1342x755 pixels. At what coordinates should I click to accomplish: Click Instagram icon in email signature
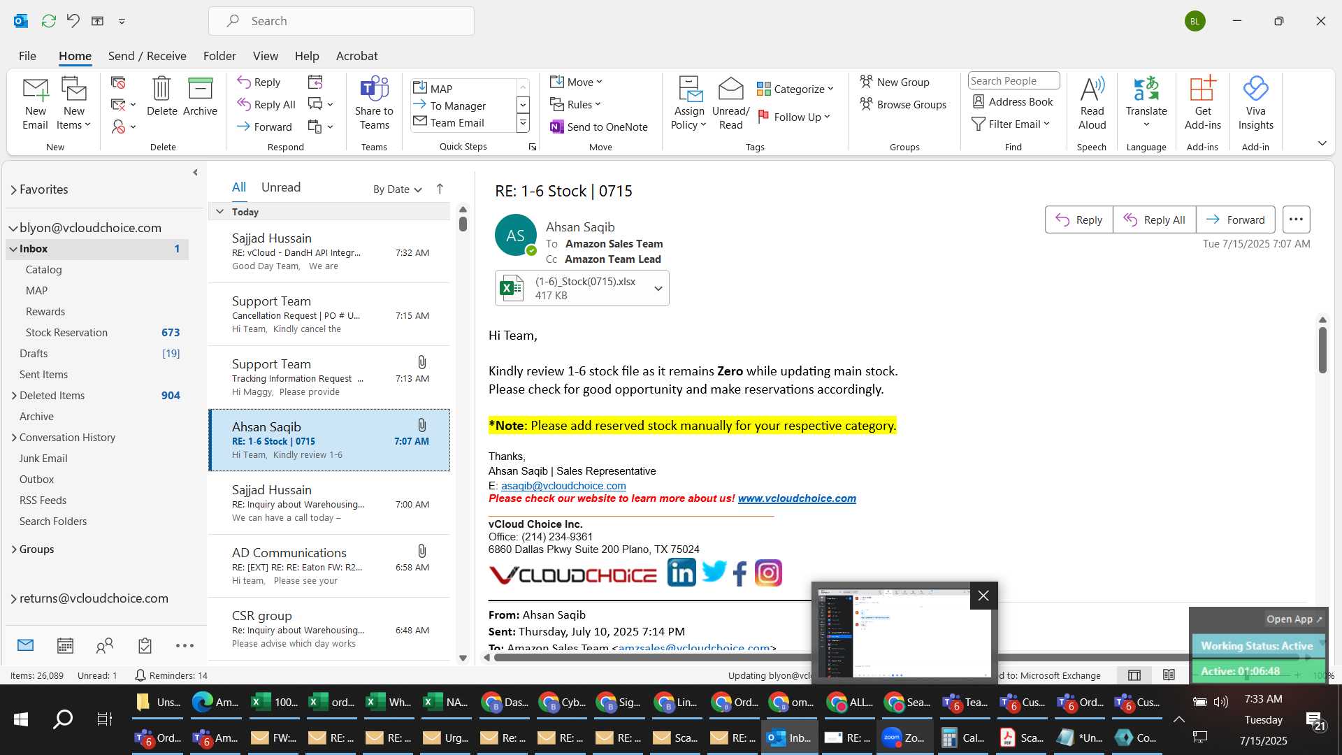point(768,573)
